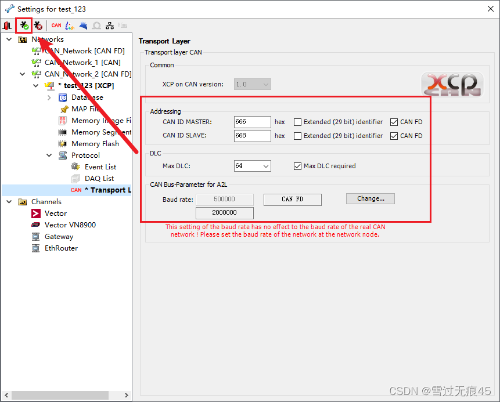The height and width of the screenshot is (402, 500).
Task: Open the Kline option in the toolbar
Action: [x=123, y=26]
